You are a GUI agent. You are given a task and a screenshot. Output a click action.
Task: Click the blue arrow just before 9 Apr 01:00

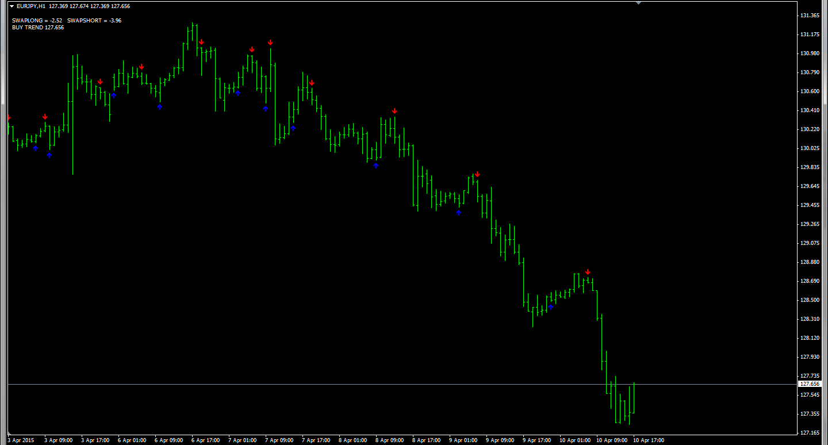coord(458,213)
